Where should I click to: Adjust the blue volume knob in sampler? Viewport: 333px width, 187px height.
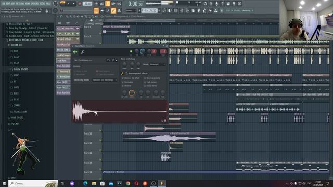click(x=143, y=51)
